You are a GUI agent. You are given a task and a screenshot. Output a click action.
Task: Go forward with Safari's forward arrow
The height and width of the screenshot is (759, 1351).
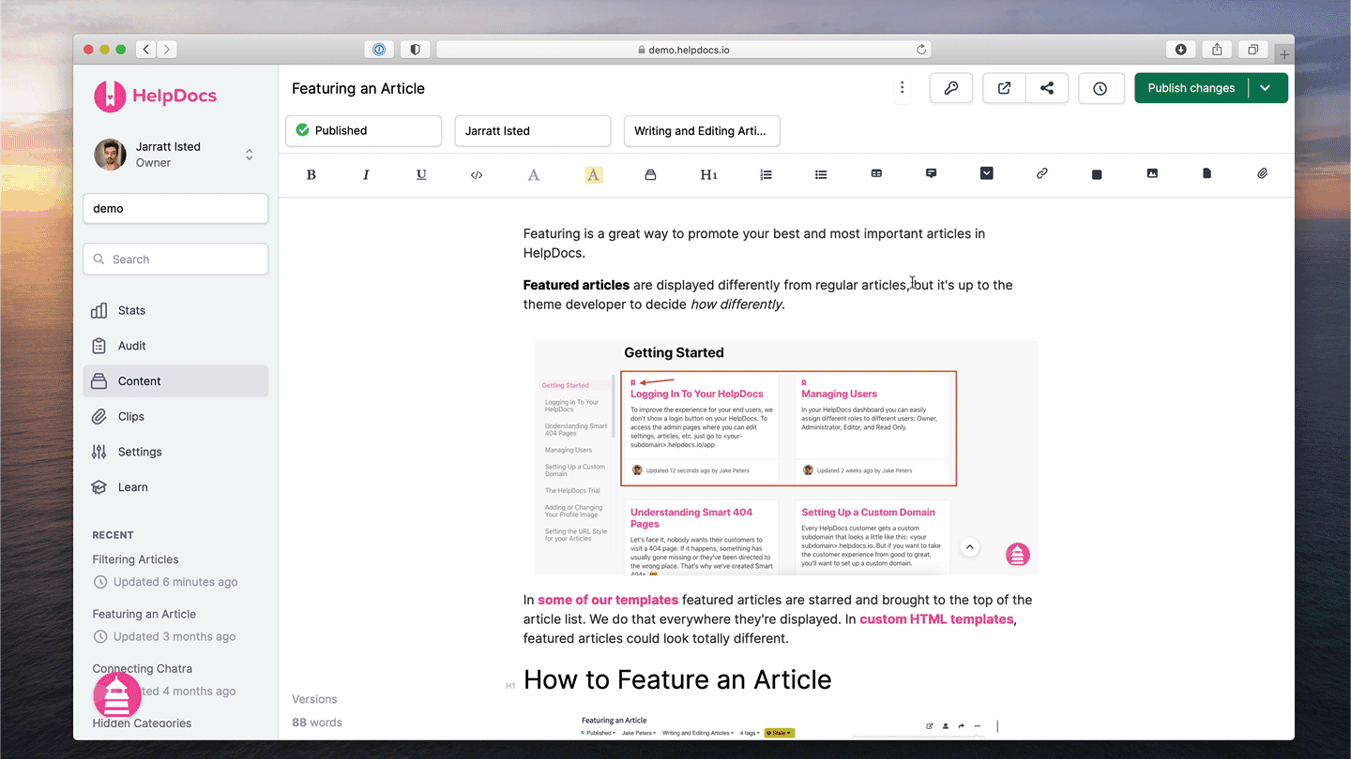click(x=167, y=50)
